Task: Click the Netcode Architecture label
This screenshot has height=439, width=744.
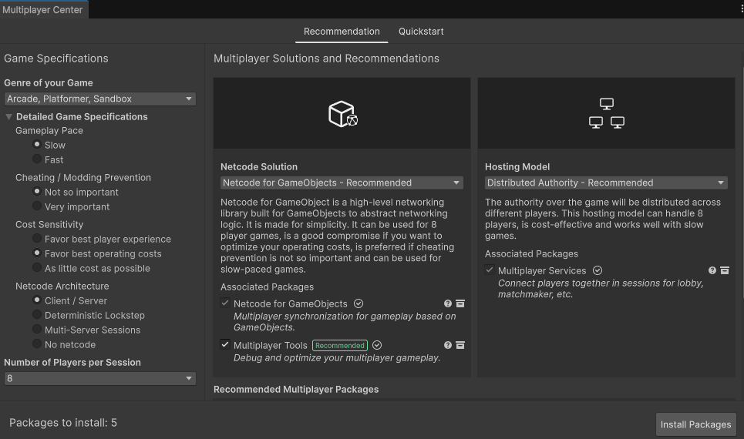Action: [62, 286]
